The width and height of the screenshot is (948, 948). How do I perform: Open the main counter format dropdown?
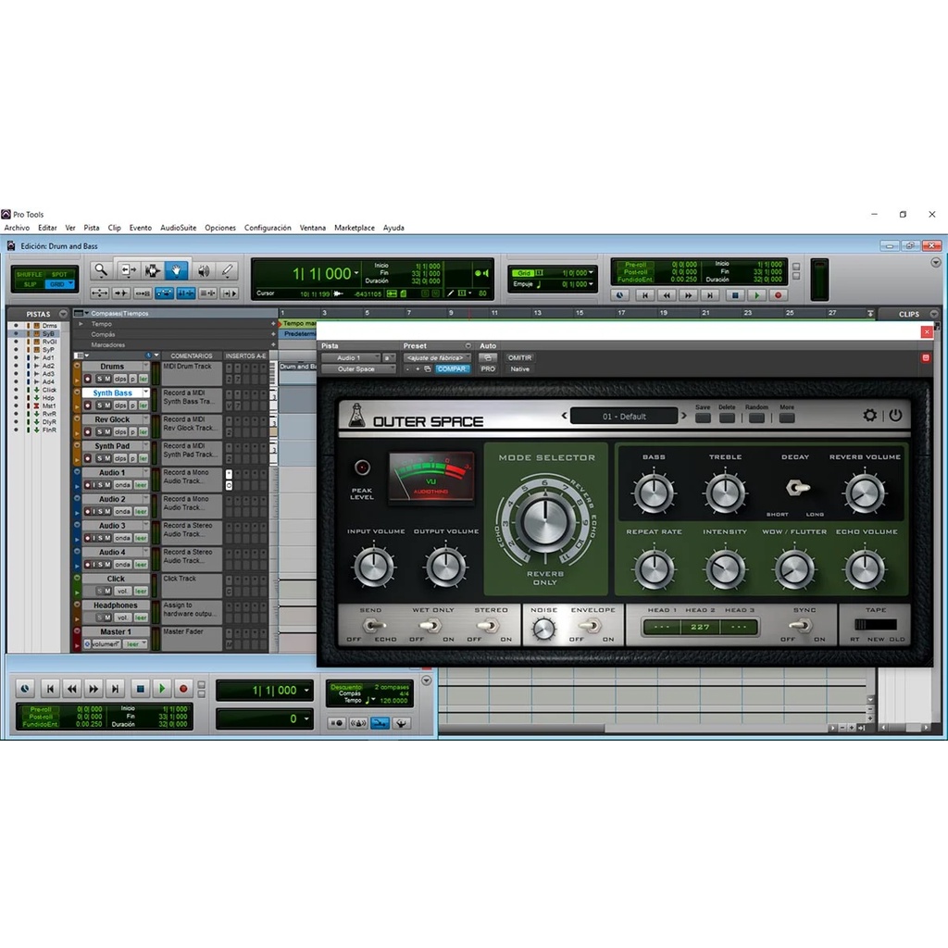pyautogui.click(x=356, y=274)
